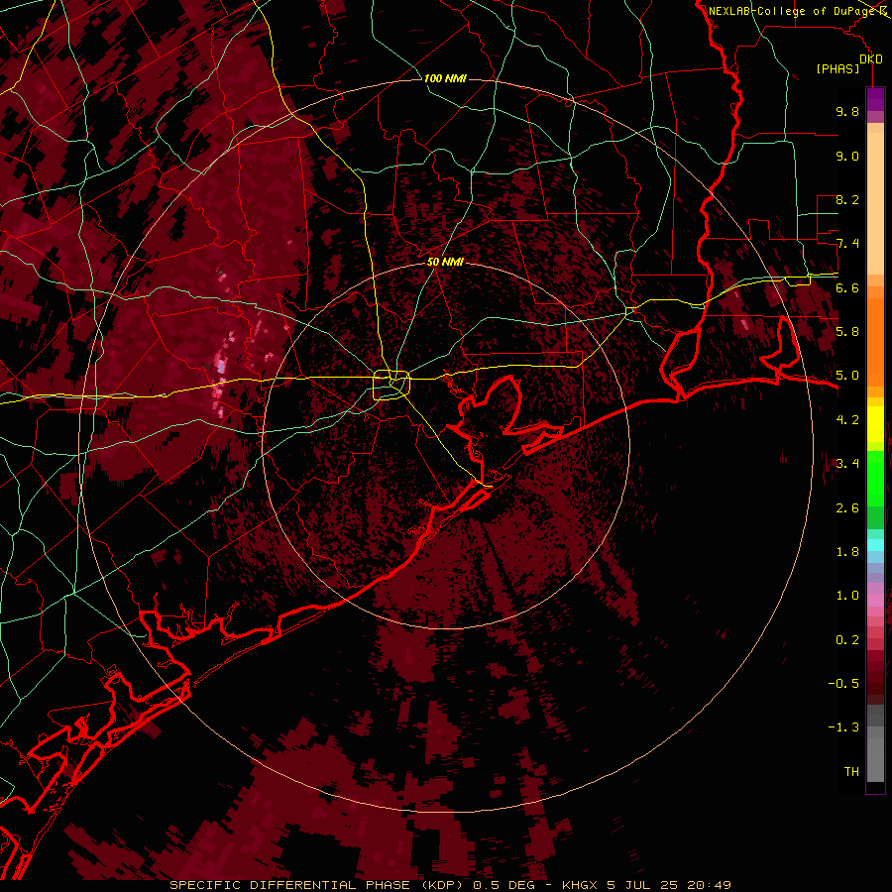The width and height of the screenshot is (892, 892).
Task: Pick the bright green color bar segment
Action: 875,478
